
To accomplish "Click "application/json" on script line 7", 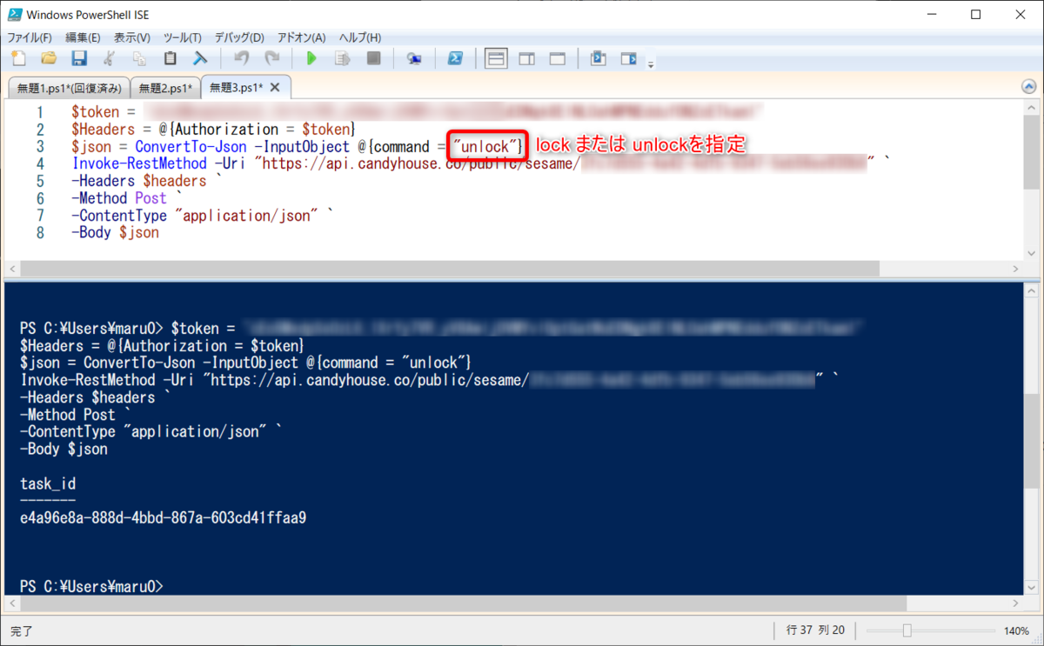I will click(246, 216).
